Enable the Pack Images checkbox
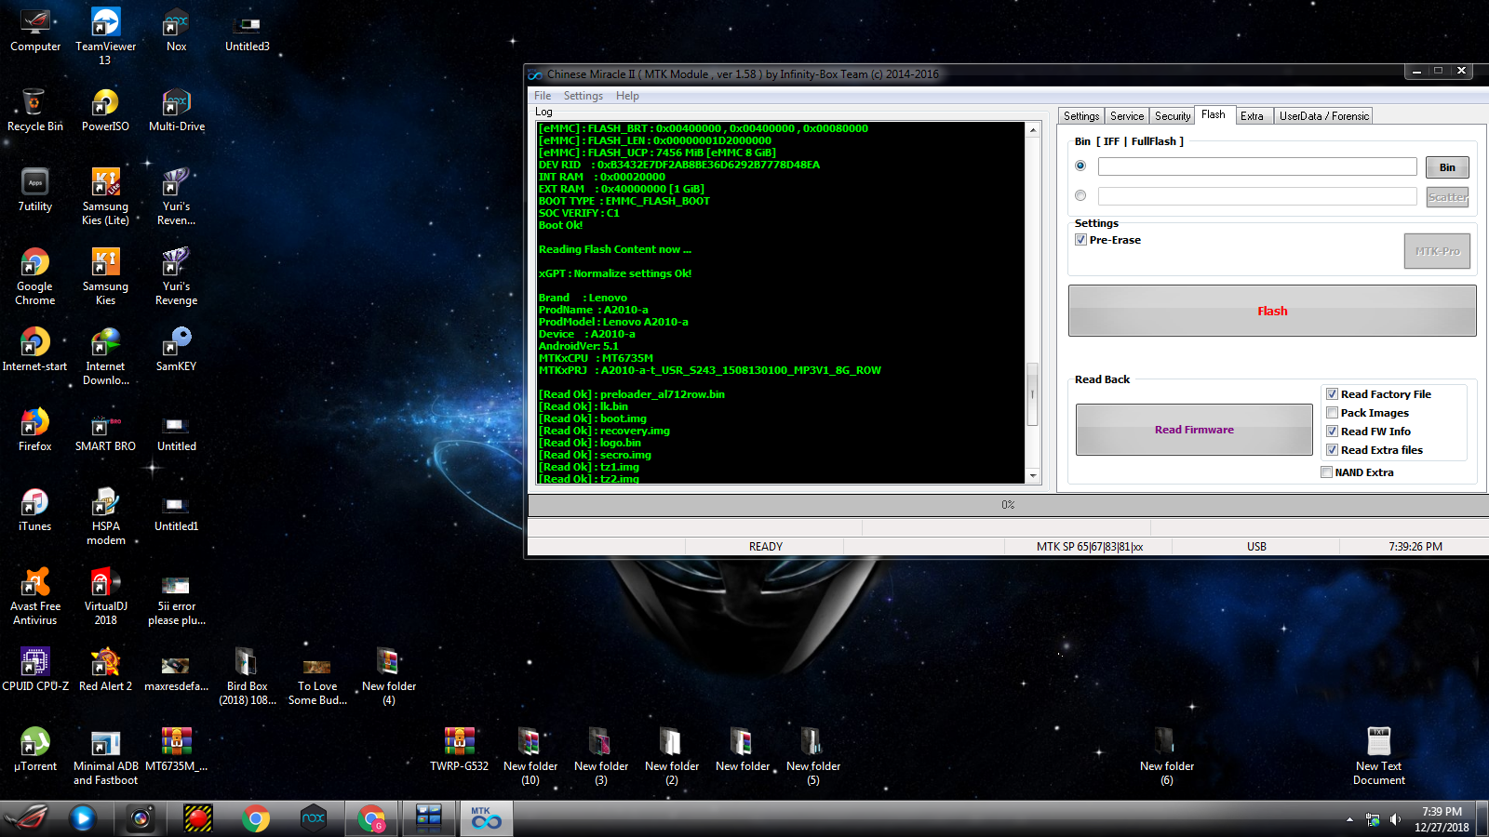The height and width of the screenshot is (837, 1489). click(1332, 413)
